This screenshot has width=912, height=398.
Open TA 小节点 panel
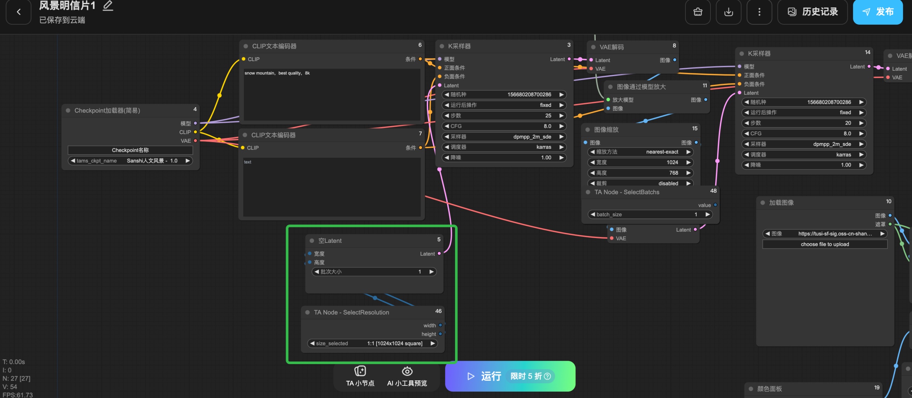click(360, 376)
